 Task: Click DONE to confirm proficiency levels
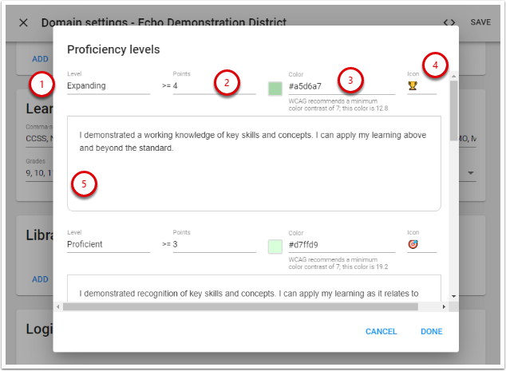pos(431,331)
